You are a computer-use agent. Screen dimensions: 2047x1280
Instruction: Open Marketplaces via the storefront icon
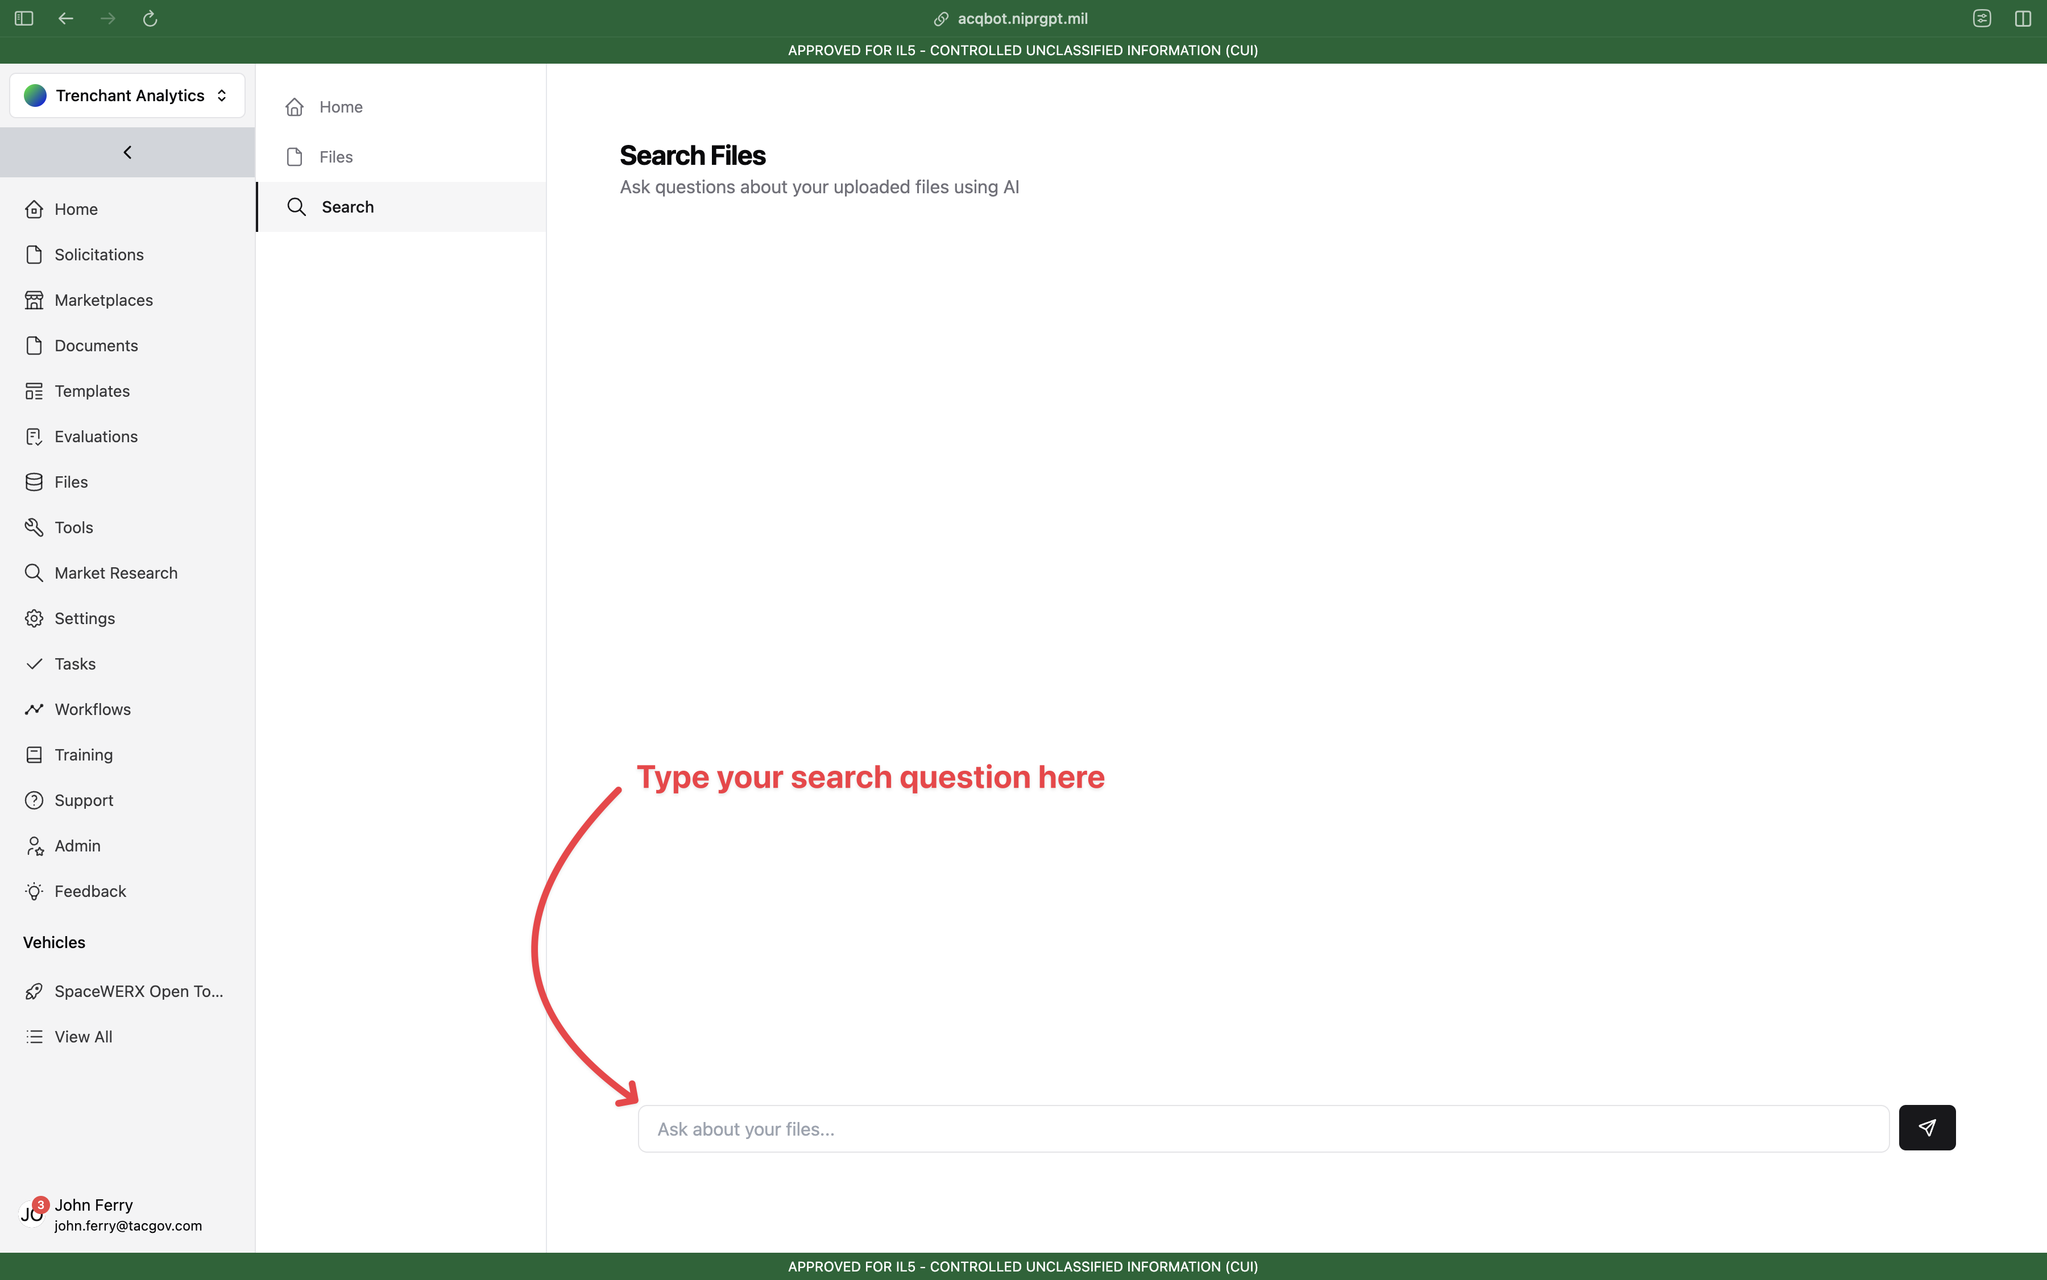(34, 300)
